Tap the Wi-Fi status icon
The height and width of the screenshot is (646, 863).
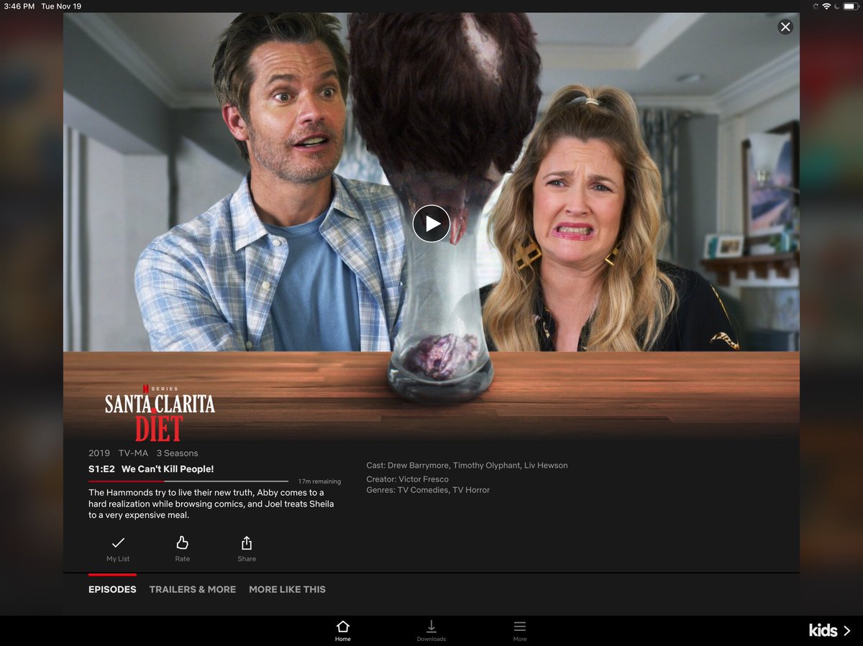tap(826, 6)
